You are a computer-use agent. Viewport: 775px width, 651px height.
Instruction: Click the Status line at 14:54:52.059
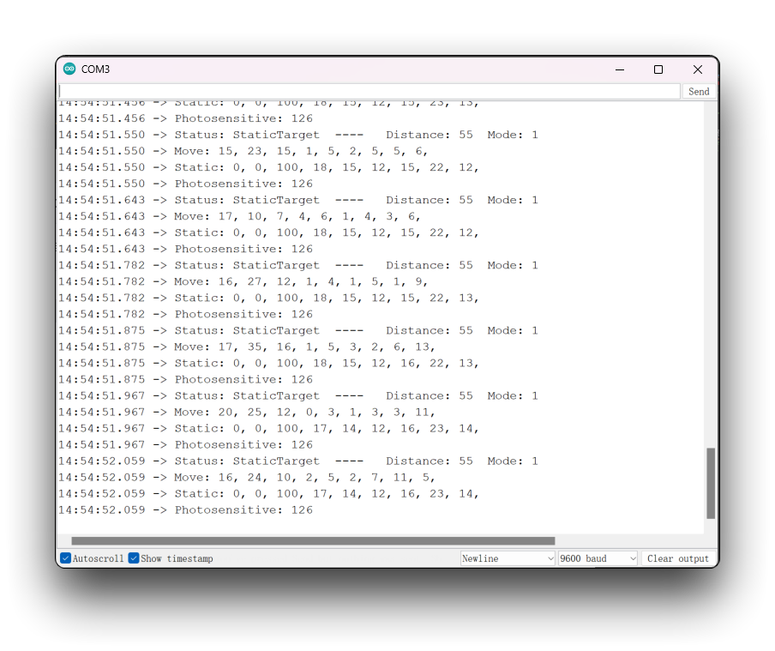pyautogui.click(x=298, y=461)
